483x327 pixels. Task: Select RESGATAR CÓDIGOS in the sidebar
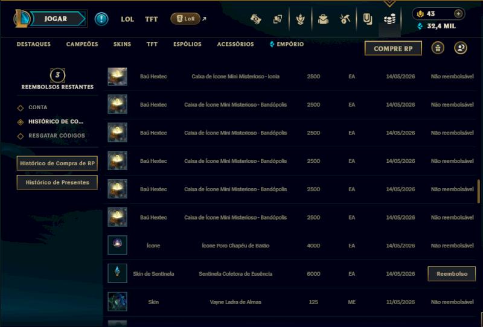click(51, 136)
